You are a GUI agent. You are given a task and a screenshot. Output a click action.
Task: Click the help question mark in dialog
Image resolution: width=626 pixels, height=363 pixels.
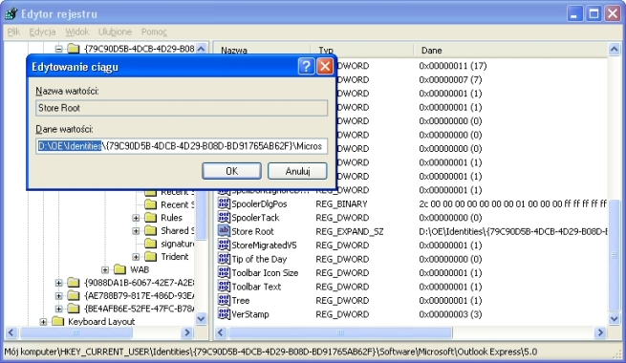point(306,66)
